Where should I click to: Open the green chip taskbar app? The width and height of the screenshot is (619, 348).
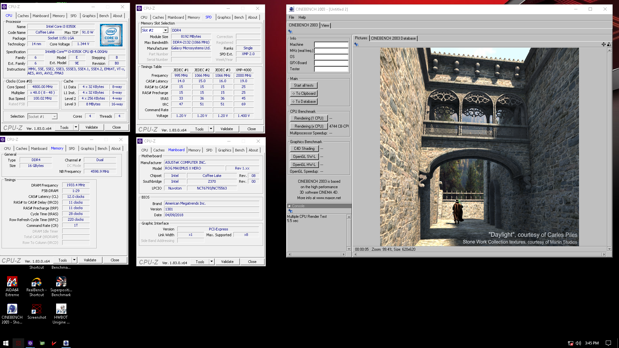[x=42, y=343]
